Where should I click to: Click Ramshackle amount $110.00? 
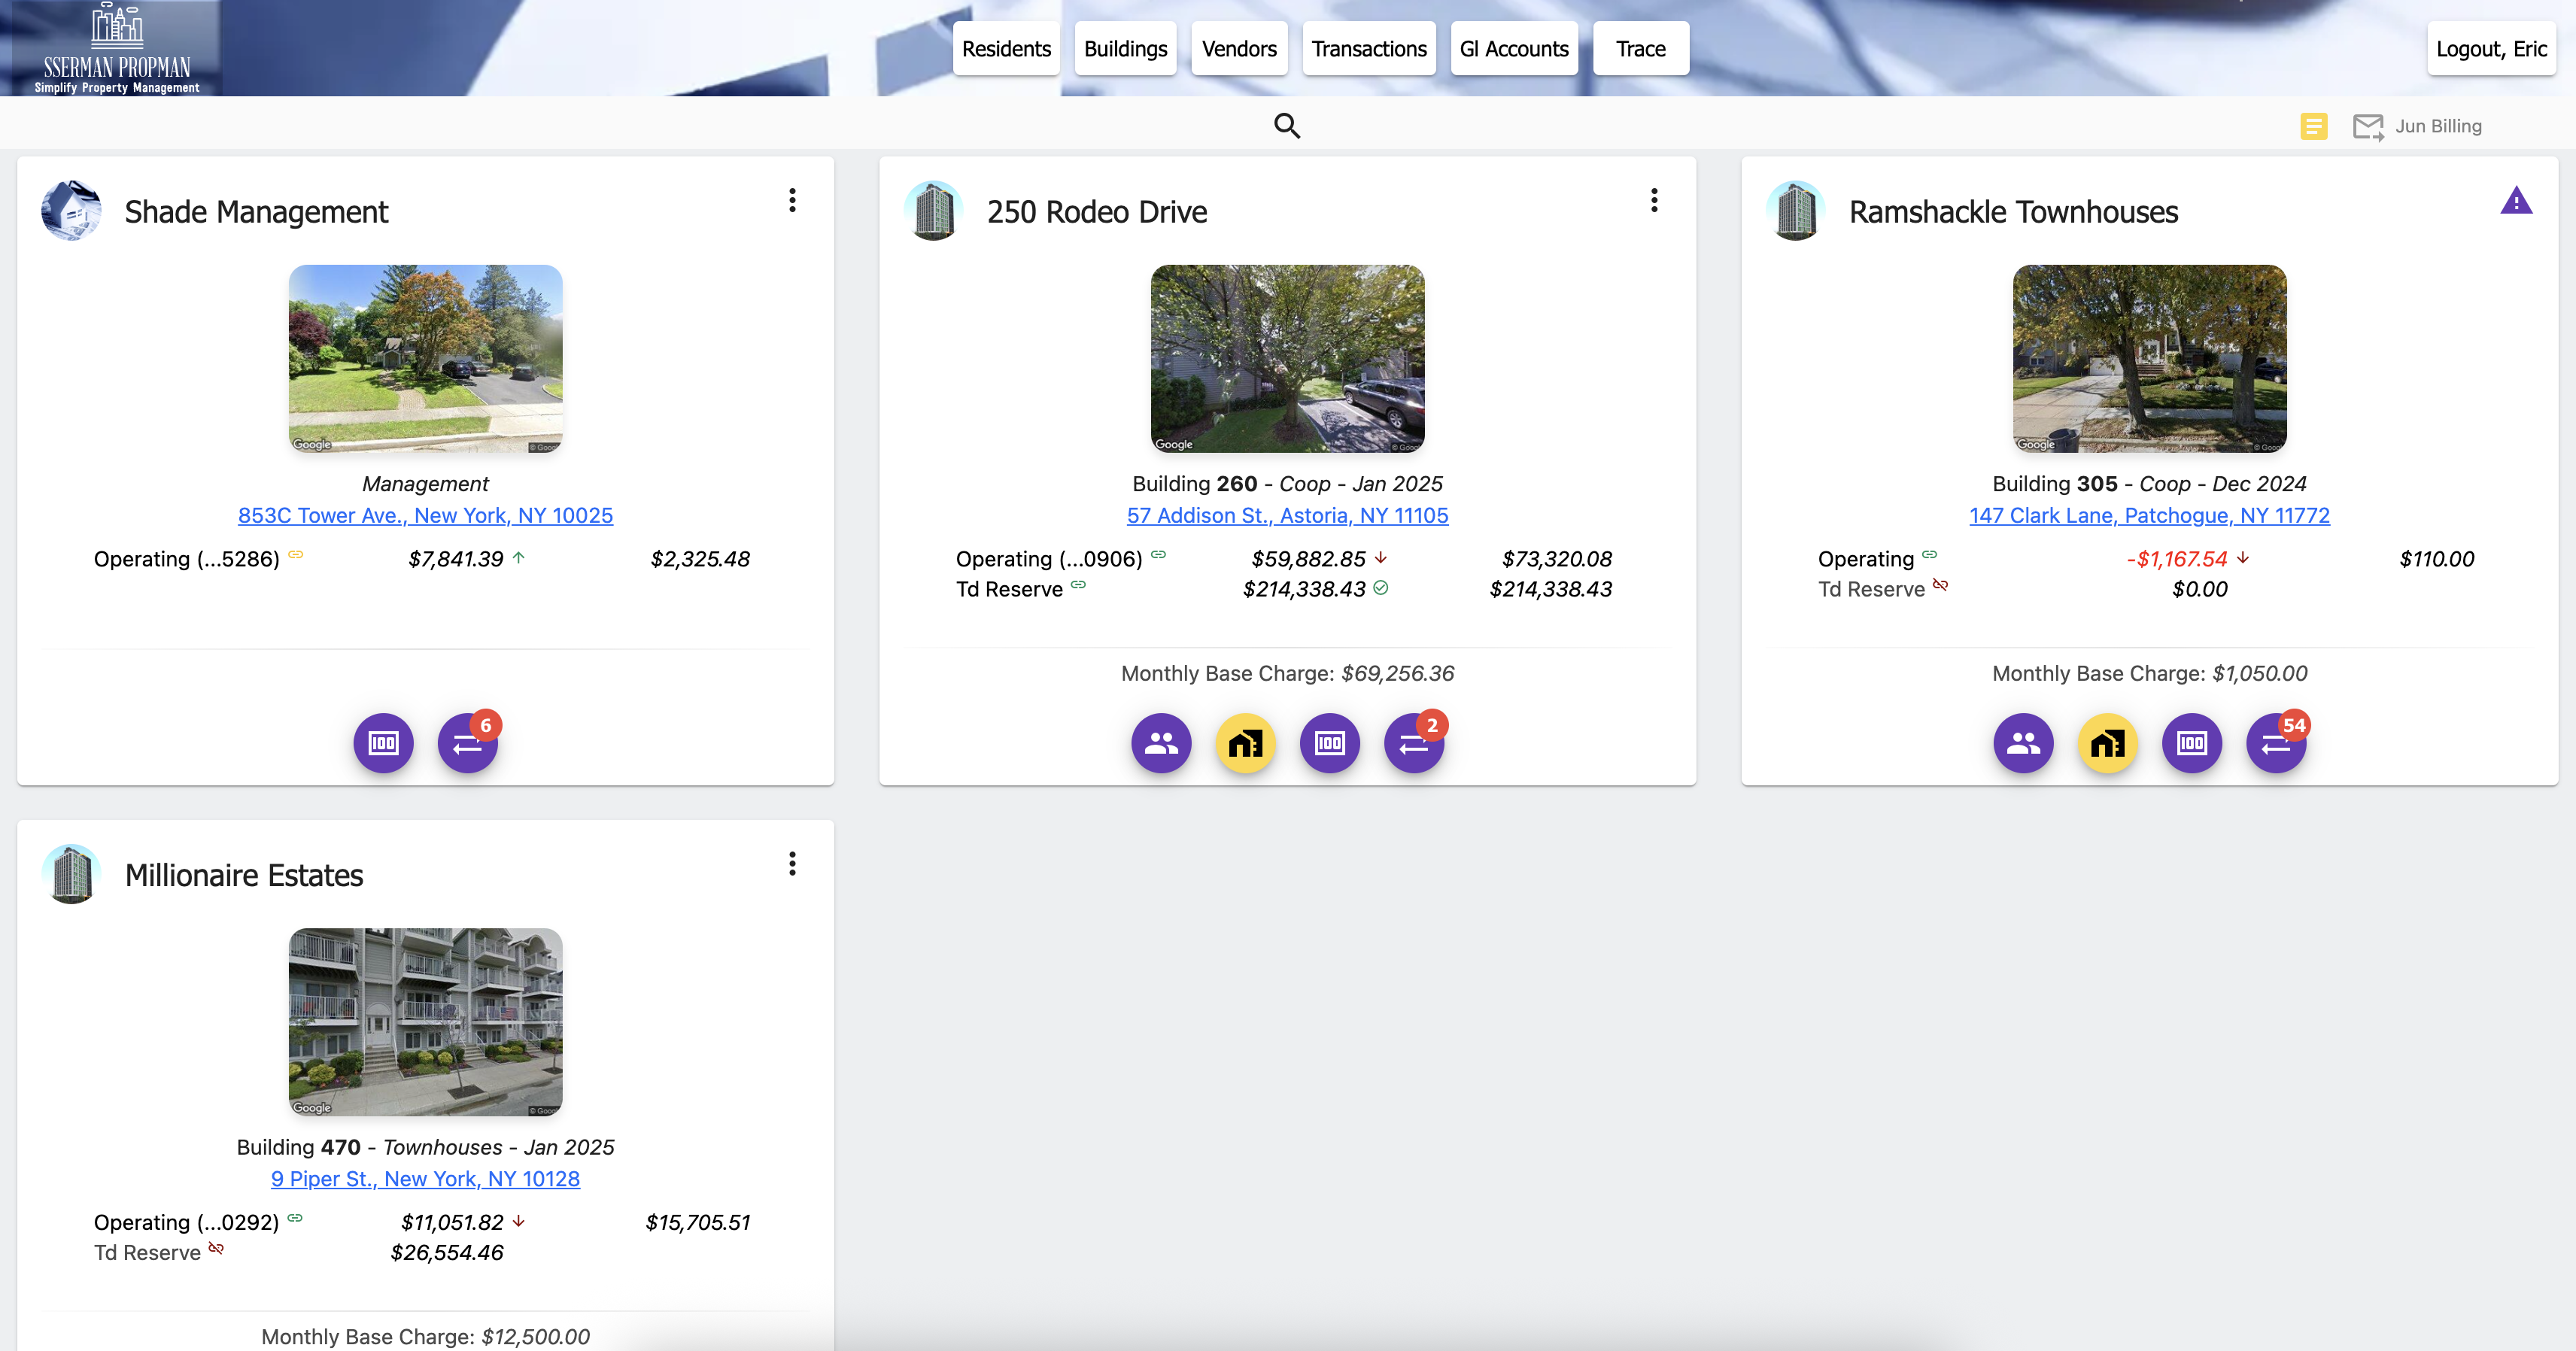(2436, 559)
